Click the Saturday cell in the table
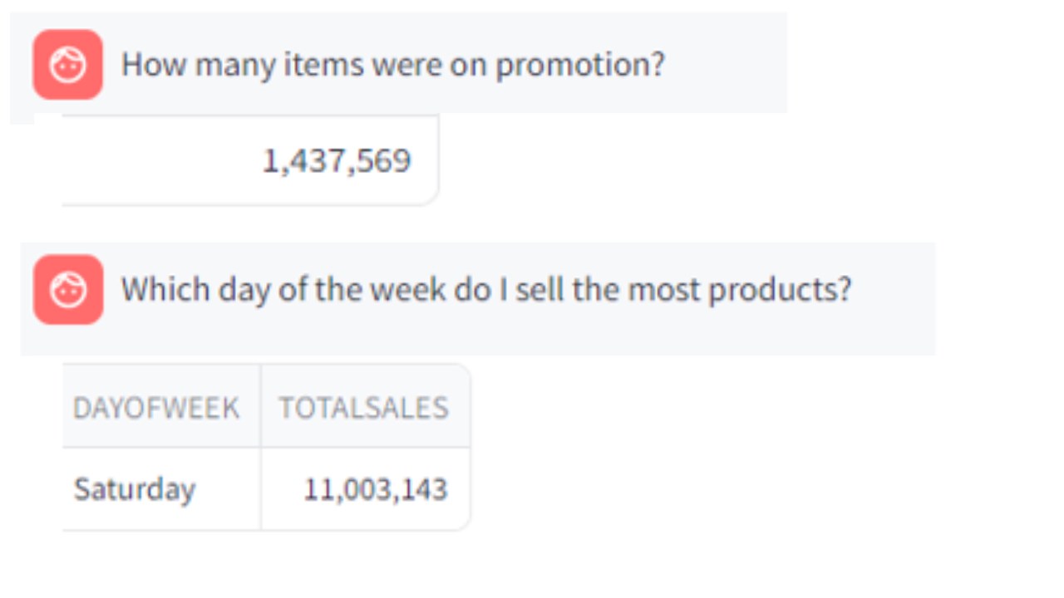The height and width of the screenshot is (598, 1064). coord(135,489)
